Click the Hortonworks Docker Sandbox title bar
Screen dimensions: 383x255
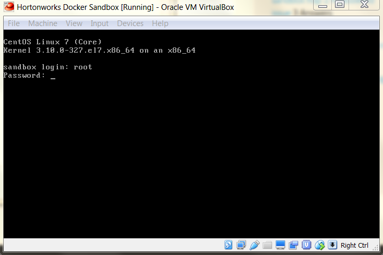pyautogui.click(x=125, y=7)
